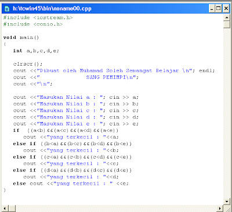The image size is (232, 212).
Task: Click the horizontal scrollbar left arrow
Action: coord(5,209)
